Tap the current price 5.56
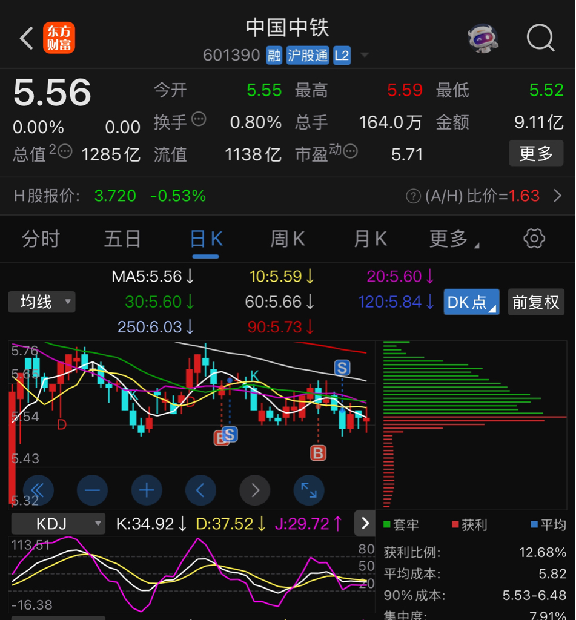This screenshot has height=620, width=576. coord(52,93)
